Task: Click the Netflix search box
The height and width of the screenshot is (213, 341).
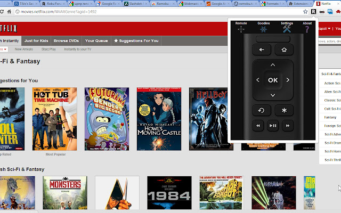Action: 330,41
